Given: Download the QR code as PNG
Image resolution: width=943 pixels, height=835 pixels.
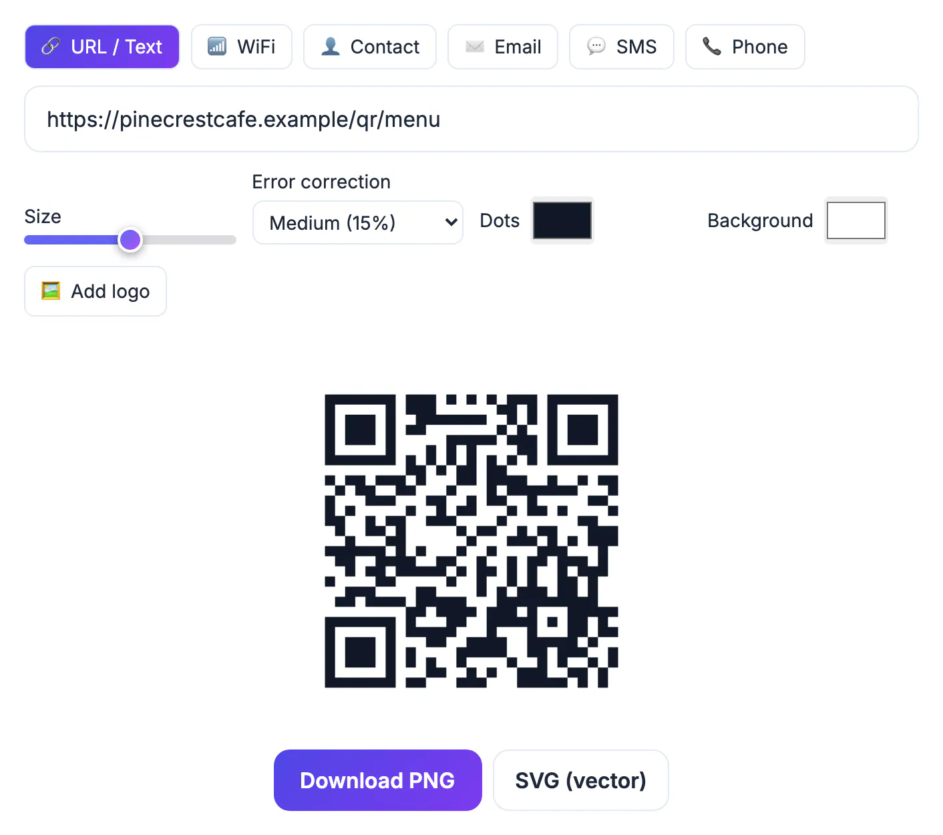Looking at the screenshot, I should [x=378, y=780].
